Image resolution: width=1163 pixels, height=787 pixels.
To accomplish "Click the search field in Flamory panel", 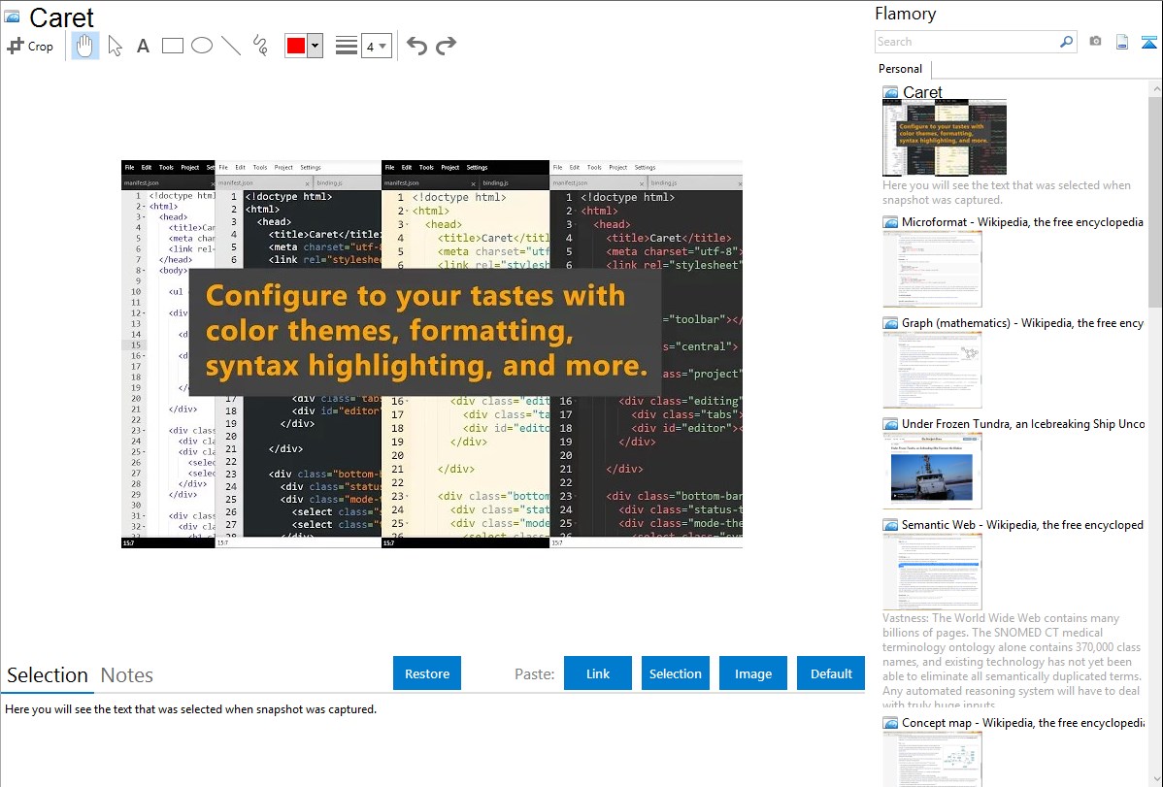I will click(x=967, y=42).
